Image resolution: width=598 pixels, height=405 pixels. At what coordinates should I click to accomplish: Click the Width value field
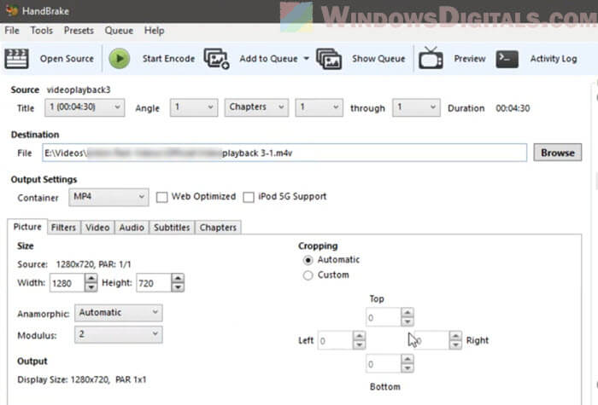(67, 283)
